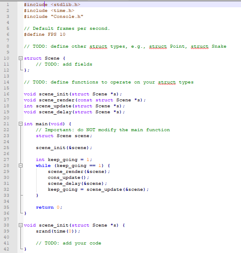Click the comment '// TODO: add your code'
The image size is (241, 253).
click(x=69, y=243)
